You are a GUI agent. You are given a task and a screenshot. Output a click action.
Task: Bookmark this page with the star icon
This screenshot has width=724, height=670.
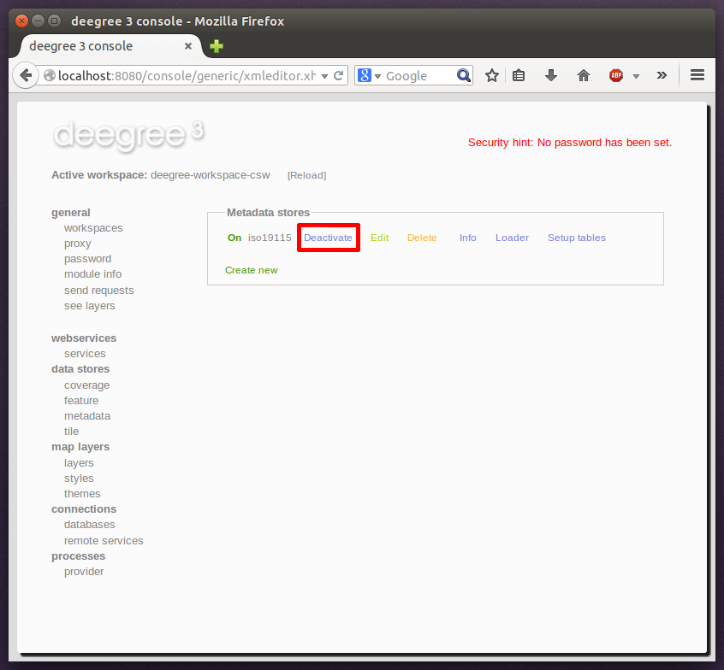pos(492,75)
